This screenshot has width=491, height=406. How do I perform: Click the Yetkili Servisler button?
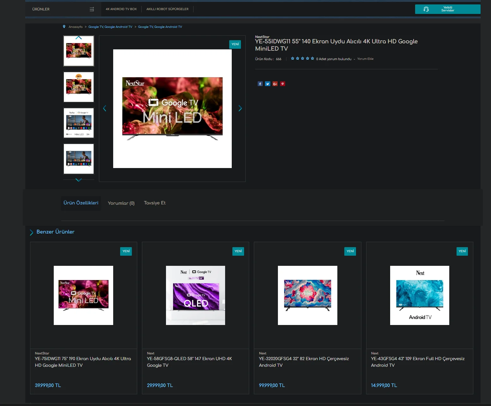tap(448, 9)
